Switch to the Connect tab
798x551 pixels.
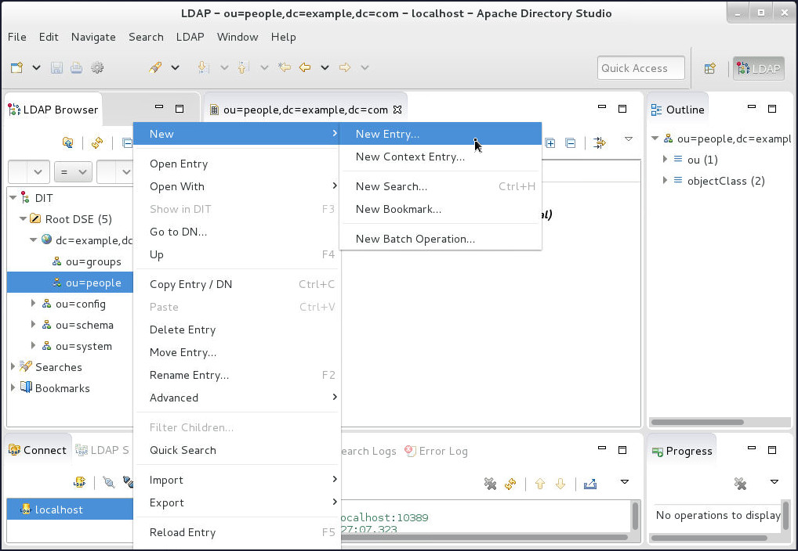tap(38, 450)
